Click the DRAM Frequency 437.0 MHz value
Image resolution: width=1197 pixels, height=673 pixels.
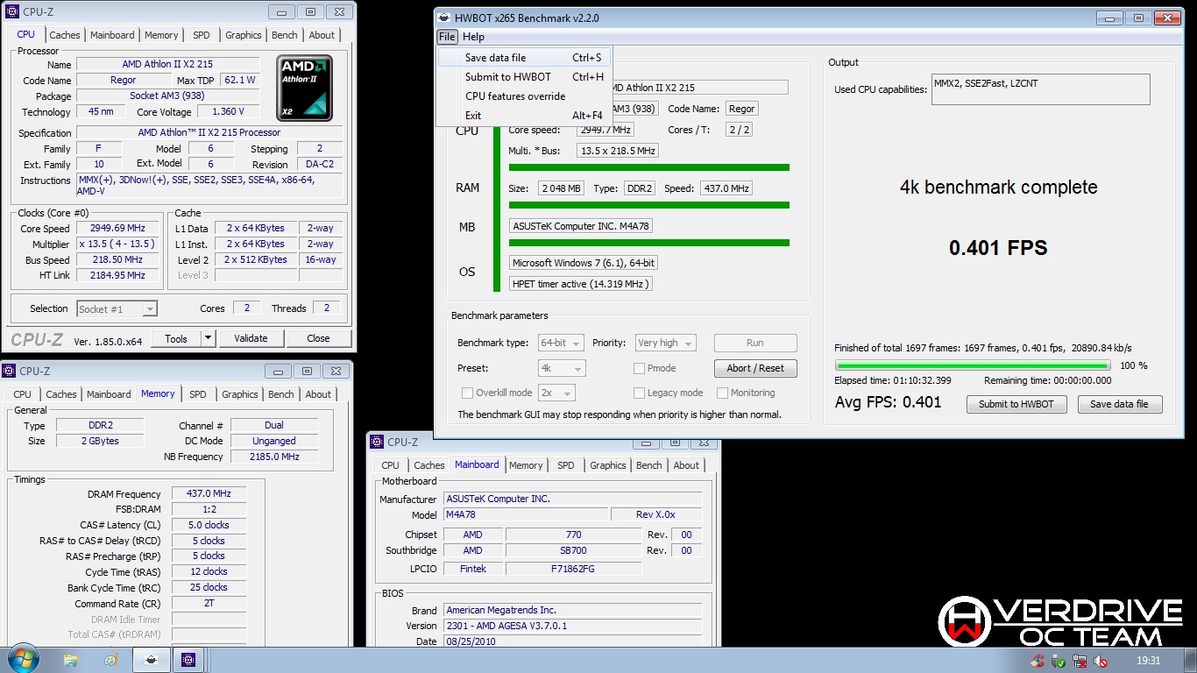click(x=209, y=494)
